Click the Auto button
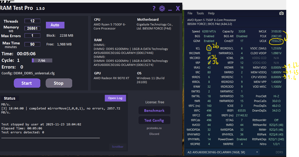This screenshot has width=299, height=157. (55, 25)
